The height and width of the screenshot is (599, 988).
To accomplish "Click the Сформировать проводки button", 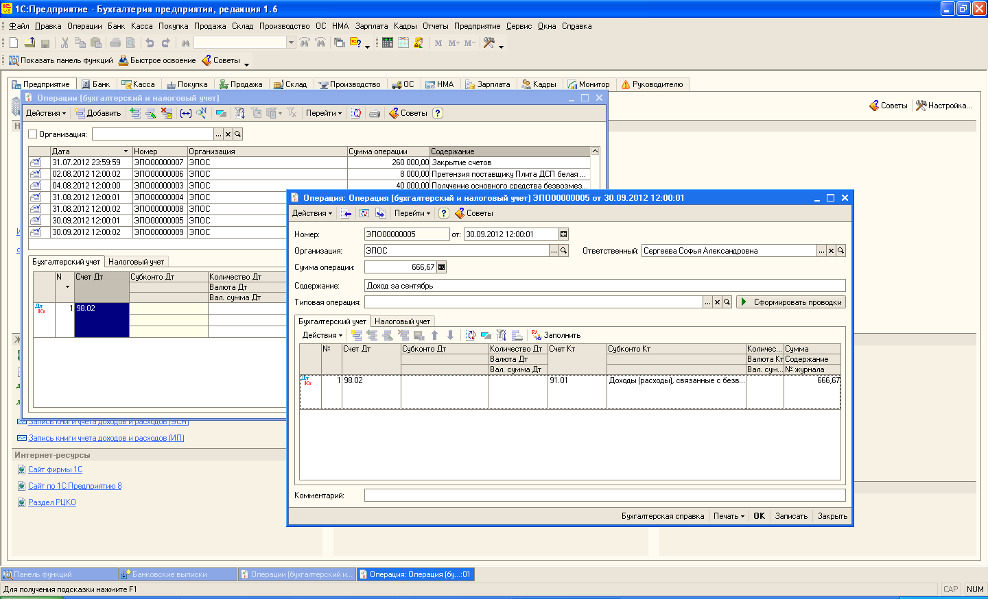I will 790,302.
